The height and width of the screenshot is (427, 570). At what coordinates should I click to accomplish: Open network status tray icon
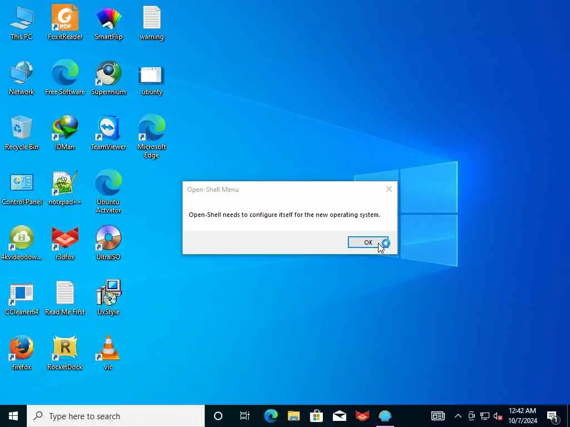[485, 416]
